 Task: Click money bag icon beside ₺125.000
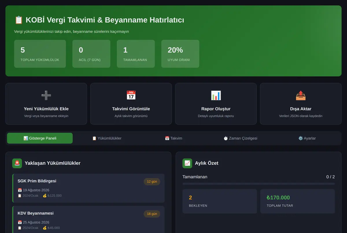pos(45,196)
